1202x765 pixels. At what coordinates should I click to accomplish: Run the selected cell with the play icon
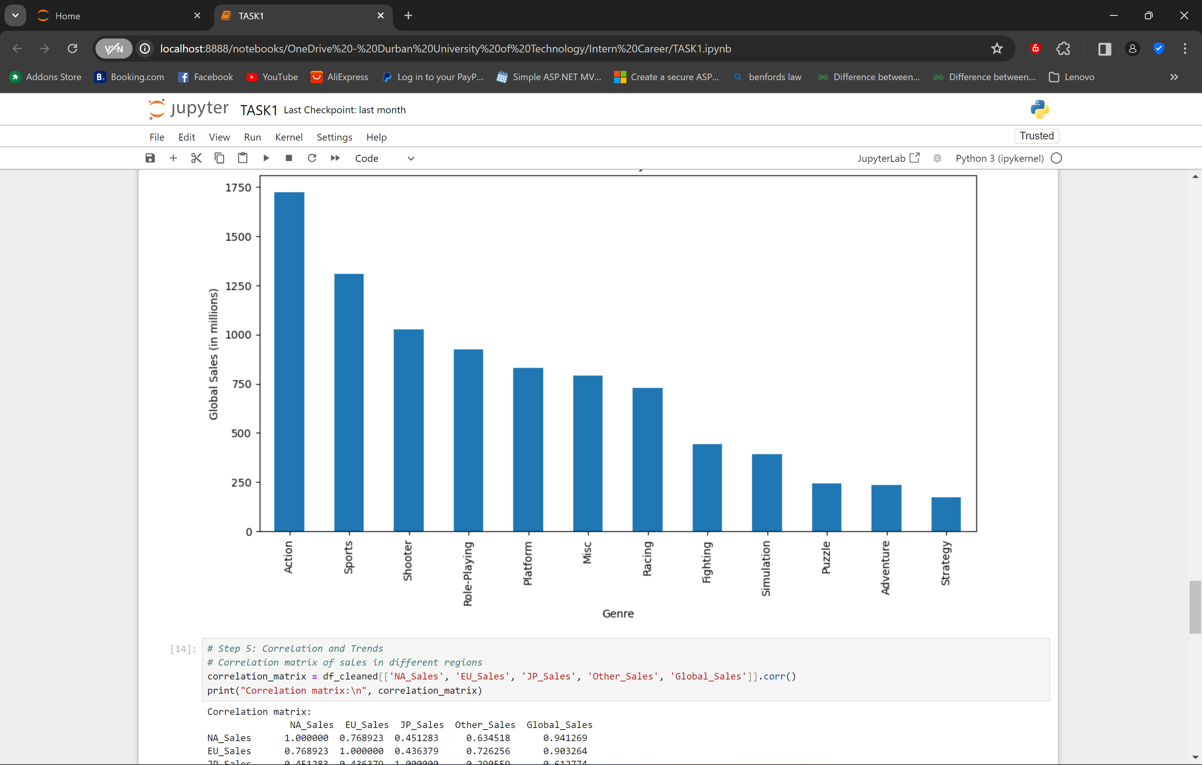(x=266, y=158)
